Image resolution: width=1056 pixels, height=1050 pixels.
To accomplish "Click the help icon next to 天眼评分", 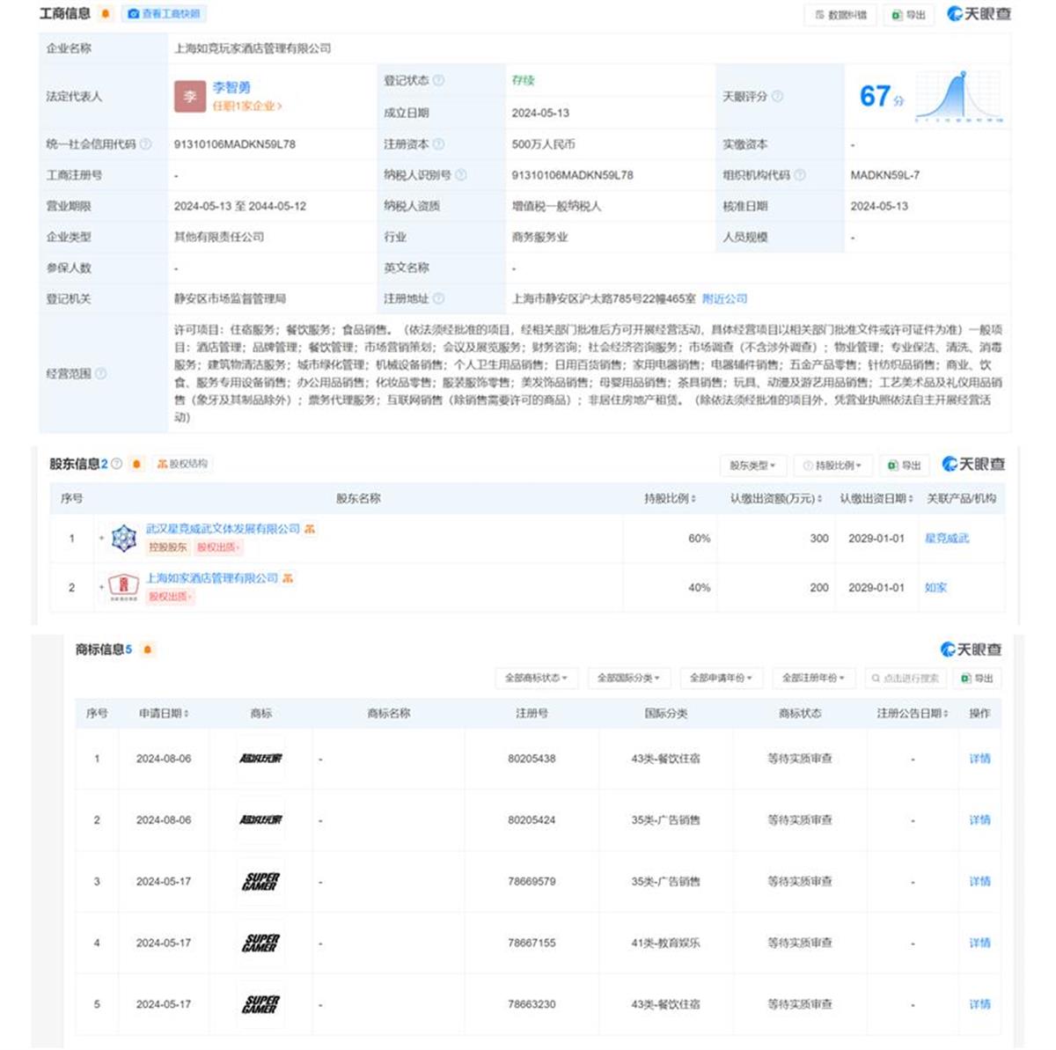I will point(777,96).
